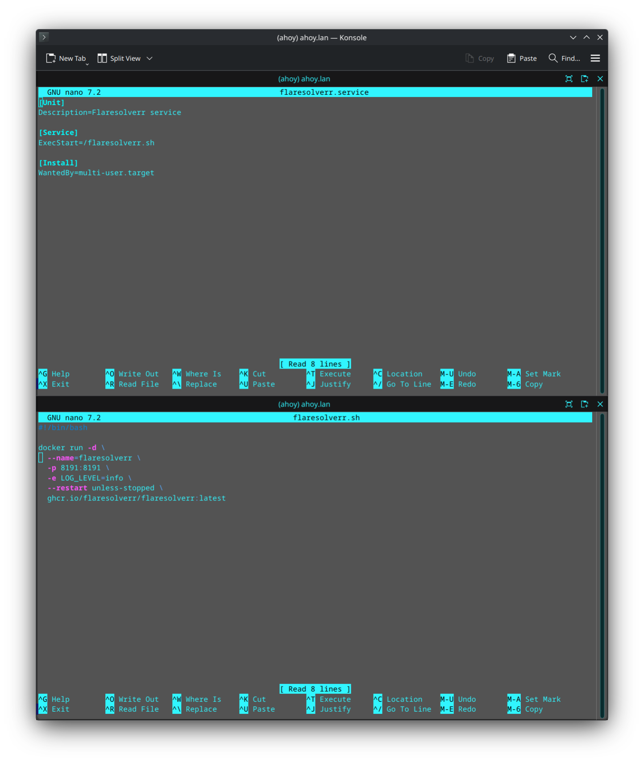Click "^K Cut" in the flaresolverr.service pane

coord(253,374)
